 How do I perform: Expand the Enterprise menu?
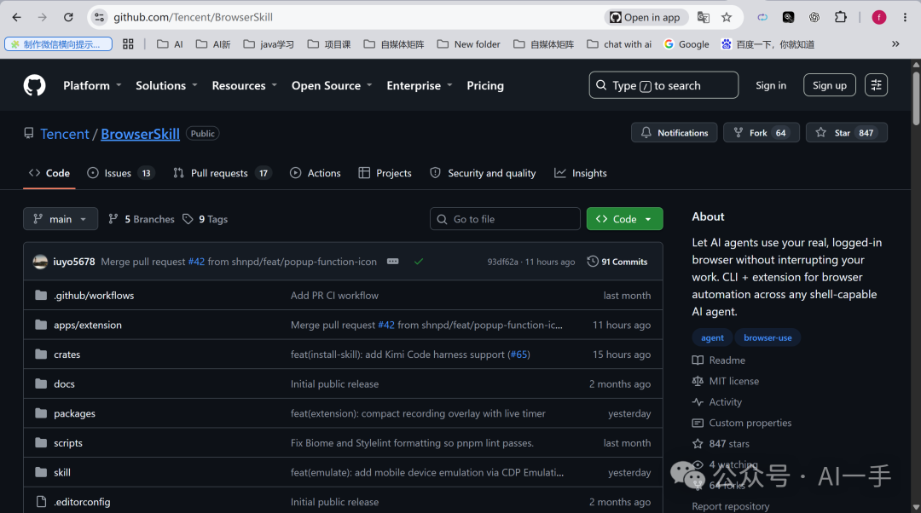coord(420,86)
